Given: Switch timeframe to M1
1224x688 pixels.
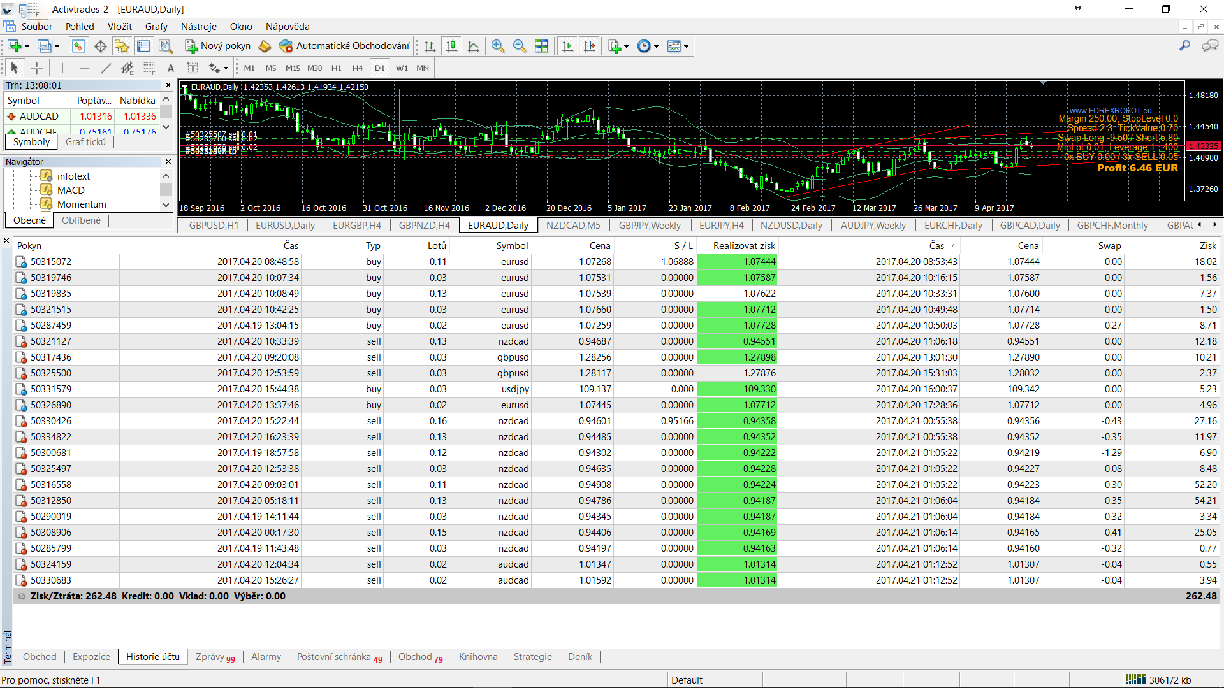Looking at the screenshot, I should [x=249, y=68].
